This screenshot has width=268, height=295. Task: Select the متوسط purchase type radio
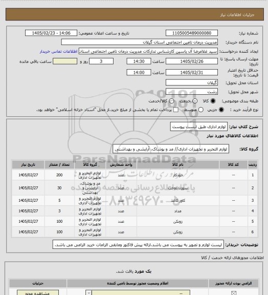(201, 110)
